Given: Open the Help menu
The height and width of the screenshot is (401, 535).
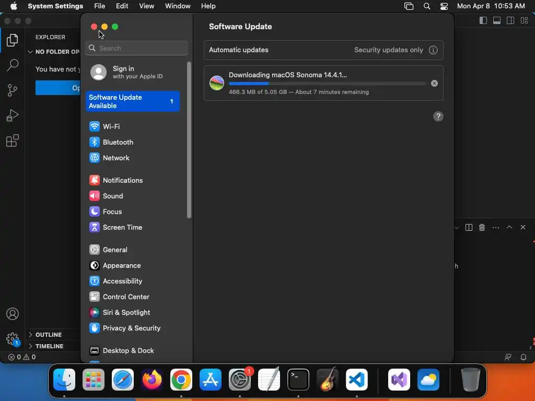Looking at the screenshot, I should (x=208, y=6).
